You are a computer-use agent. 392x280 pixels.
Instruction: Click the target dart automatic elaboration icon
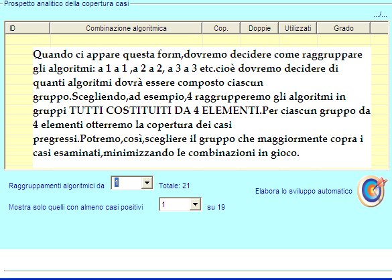[373, 192]
